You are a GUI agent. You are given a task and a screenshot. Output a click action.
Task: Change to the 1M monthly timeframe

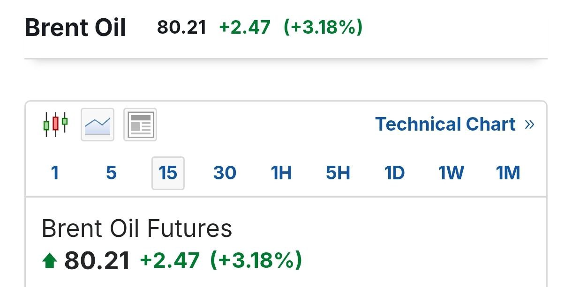pos(508,173)
